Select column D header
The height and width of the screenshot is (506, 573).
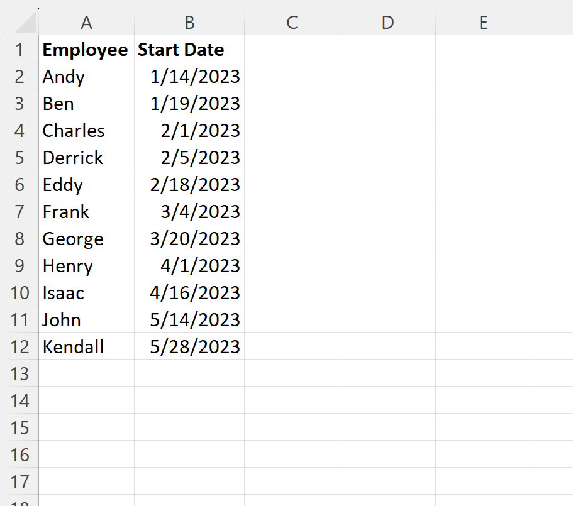tap(387, 22)
